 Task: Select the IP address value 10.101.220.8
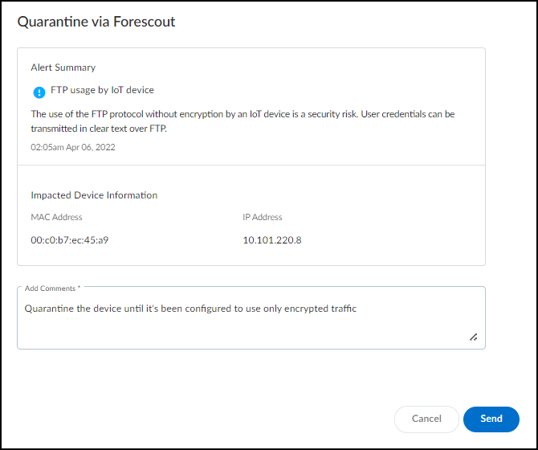(272, 239)
